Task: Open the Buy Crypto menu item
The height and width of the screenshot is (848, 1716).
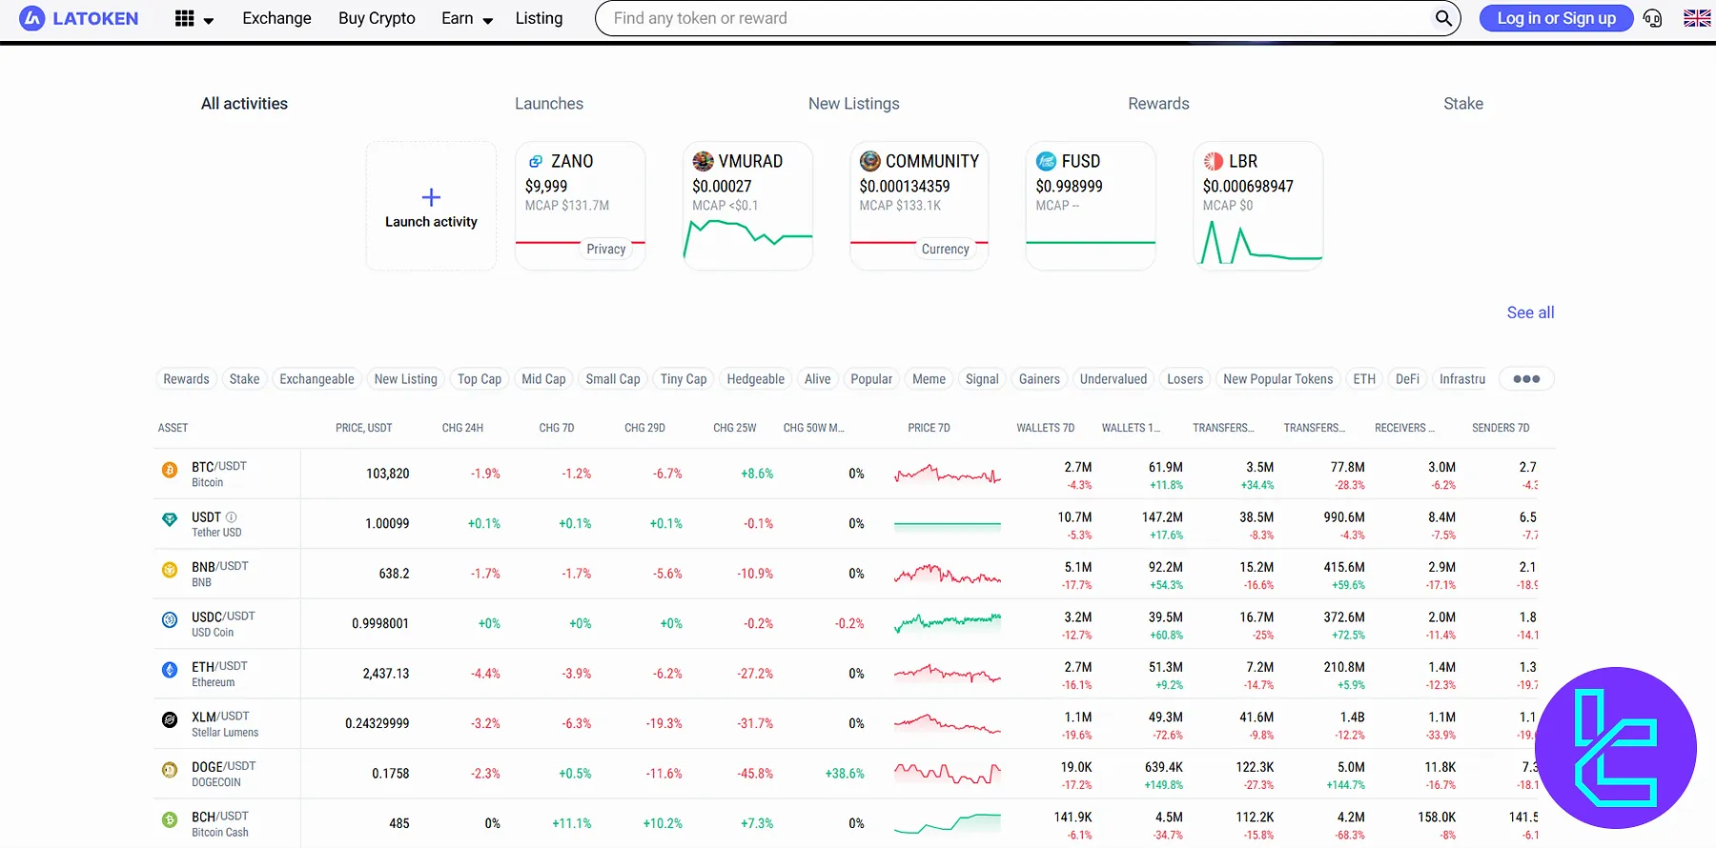Action: (x=377, y=18)
